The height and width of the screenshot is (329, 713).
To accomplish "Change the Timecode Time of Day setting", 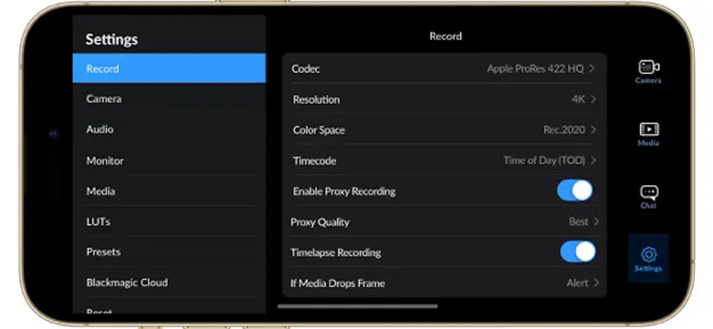I will point(444,161).
